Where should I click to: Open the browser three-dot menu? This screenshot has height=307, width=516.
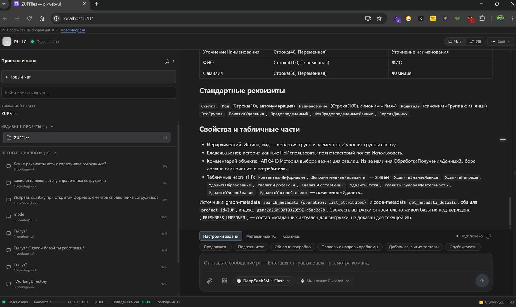coord(512,18)
